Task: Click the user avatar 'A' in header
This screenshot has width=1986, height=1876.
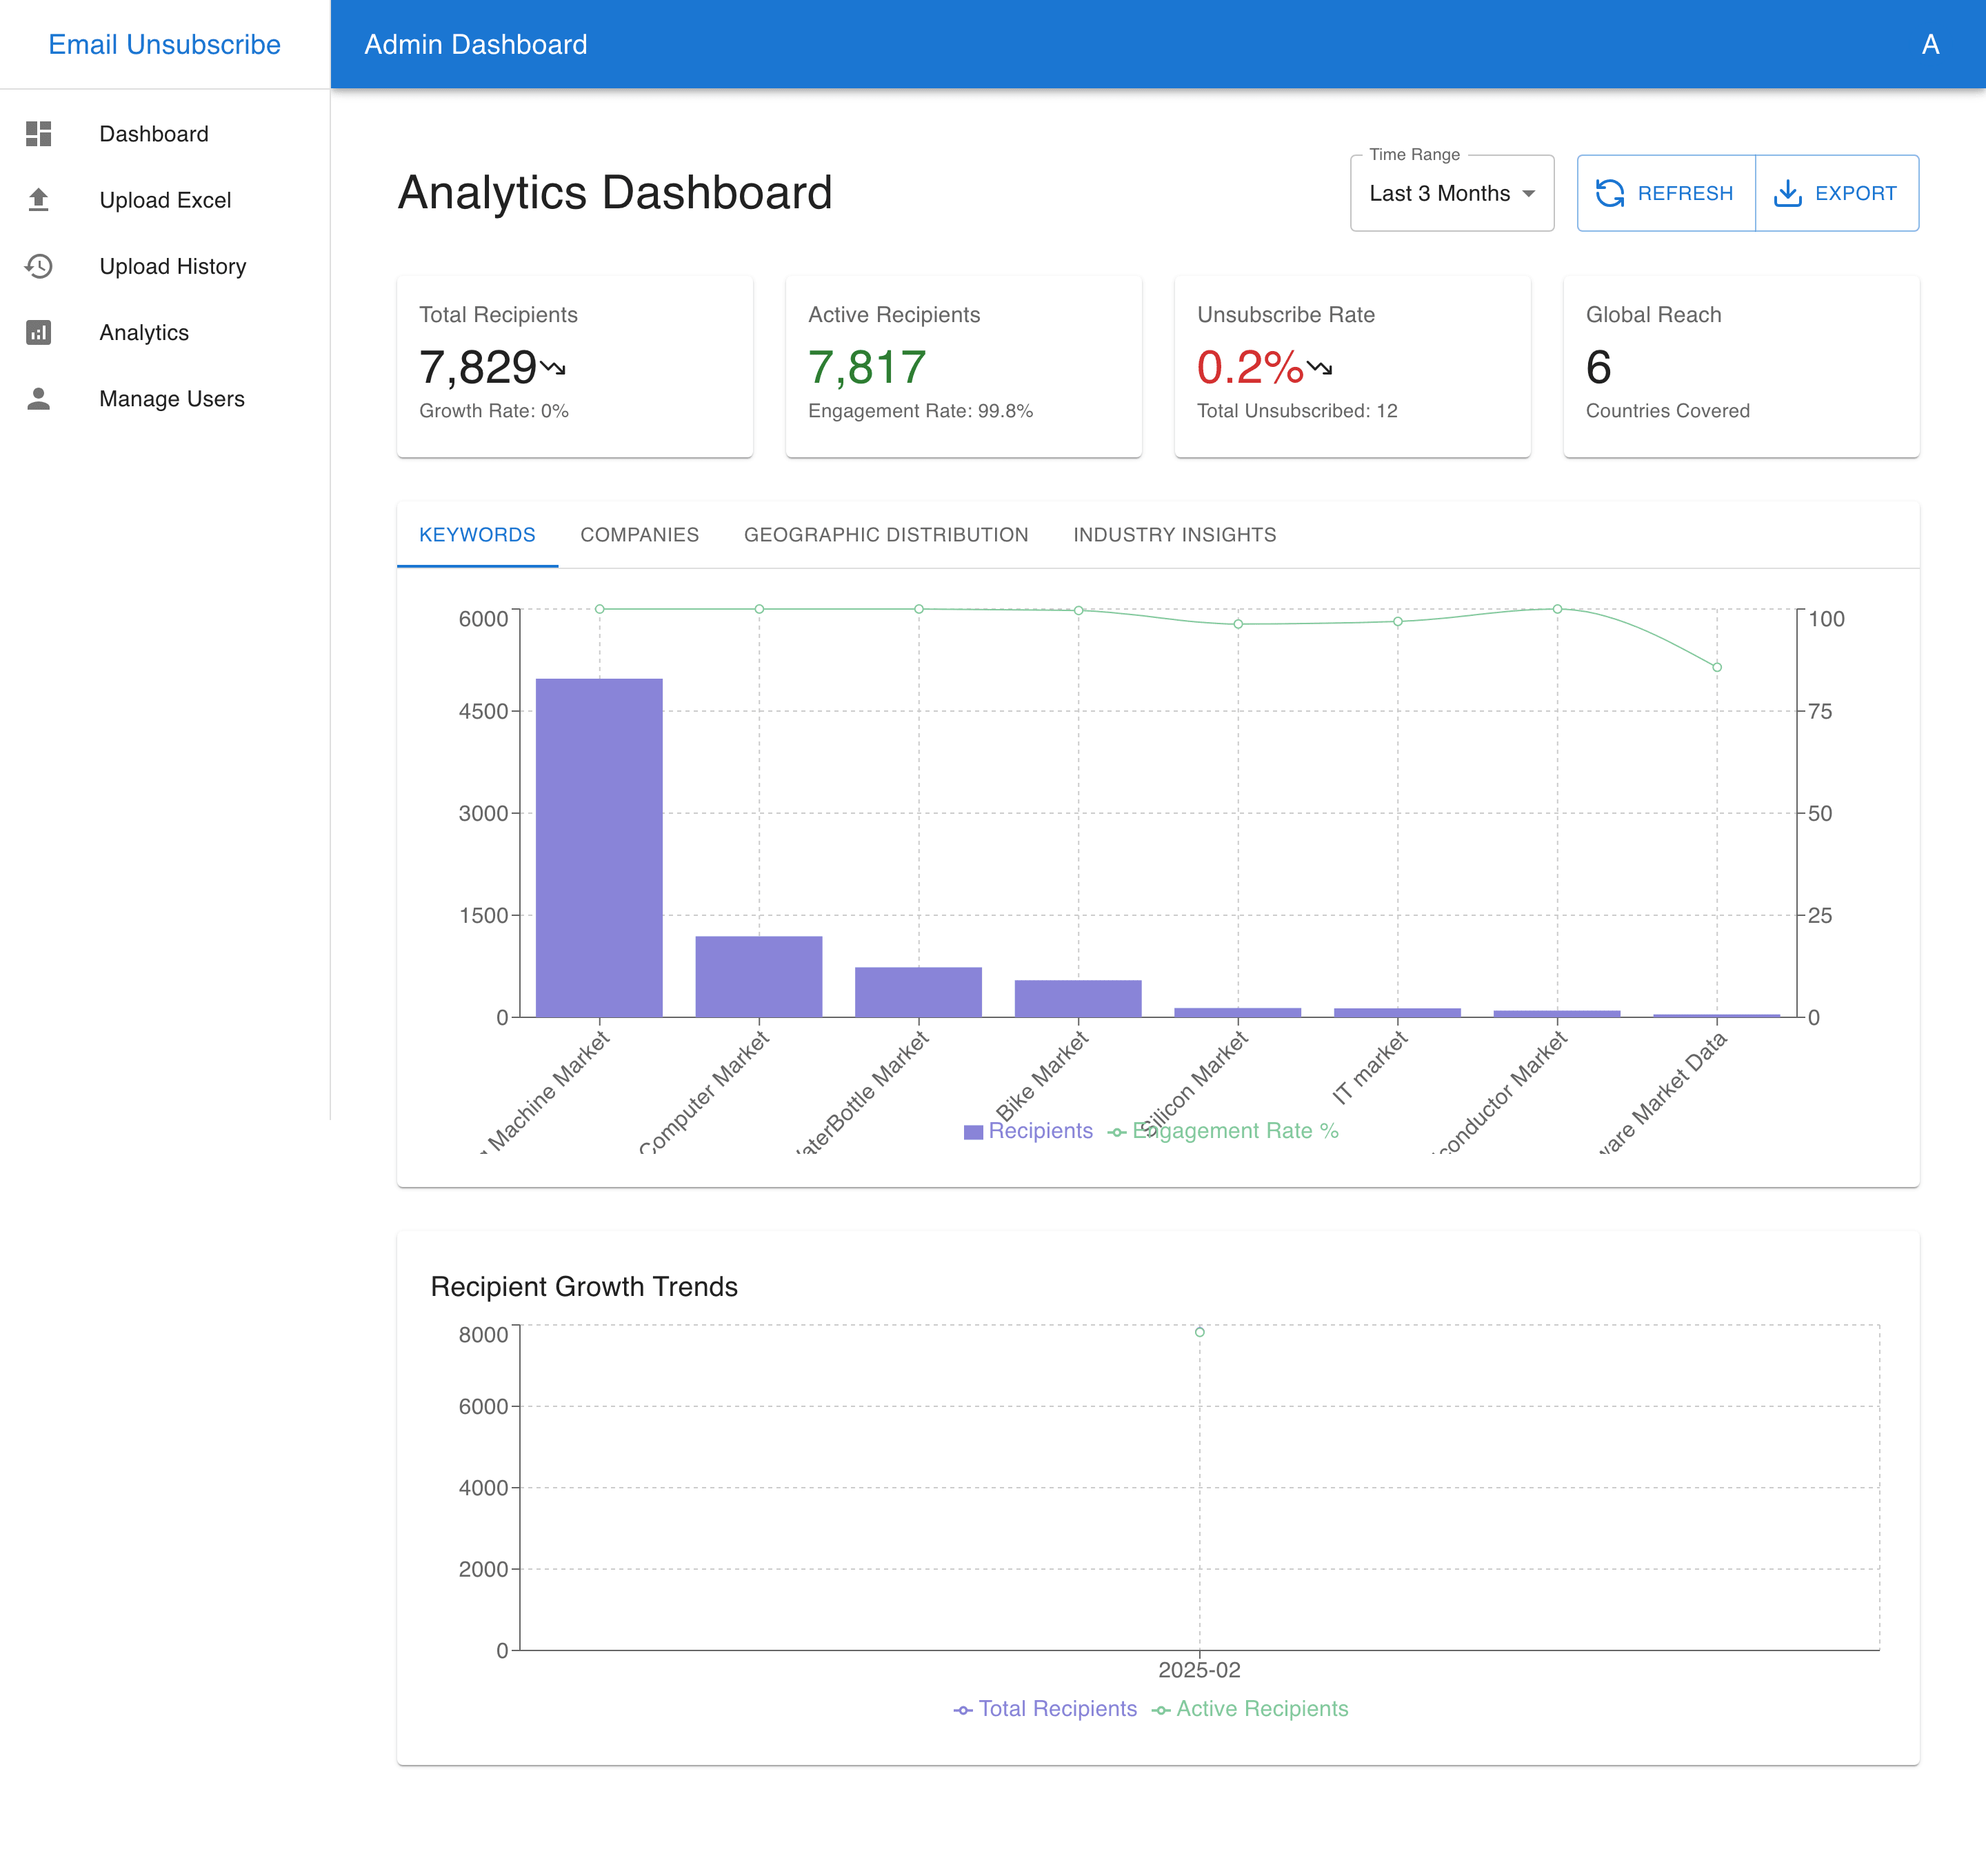Action: coord(1930,44)
